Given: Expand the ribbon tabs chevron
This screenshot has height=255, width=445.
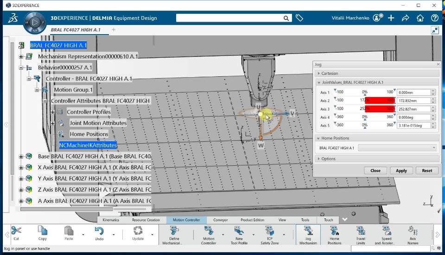Looking at the screenshot, I should pos(344,220).
